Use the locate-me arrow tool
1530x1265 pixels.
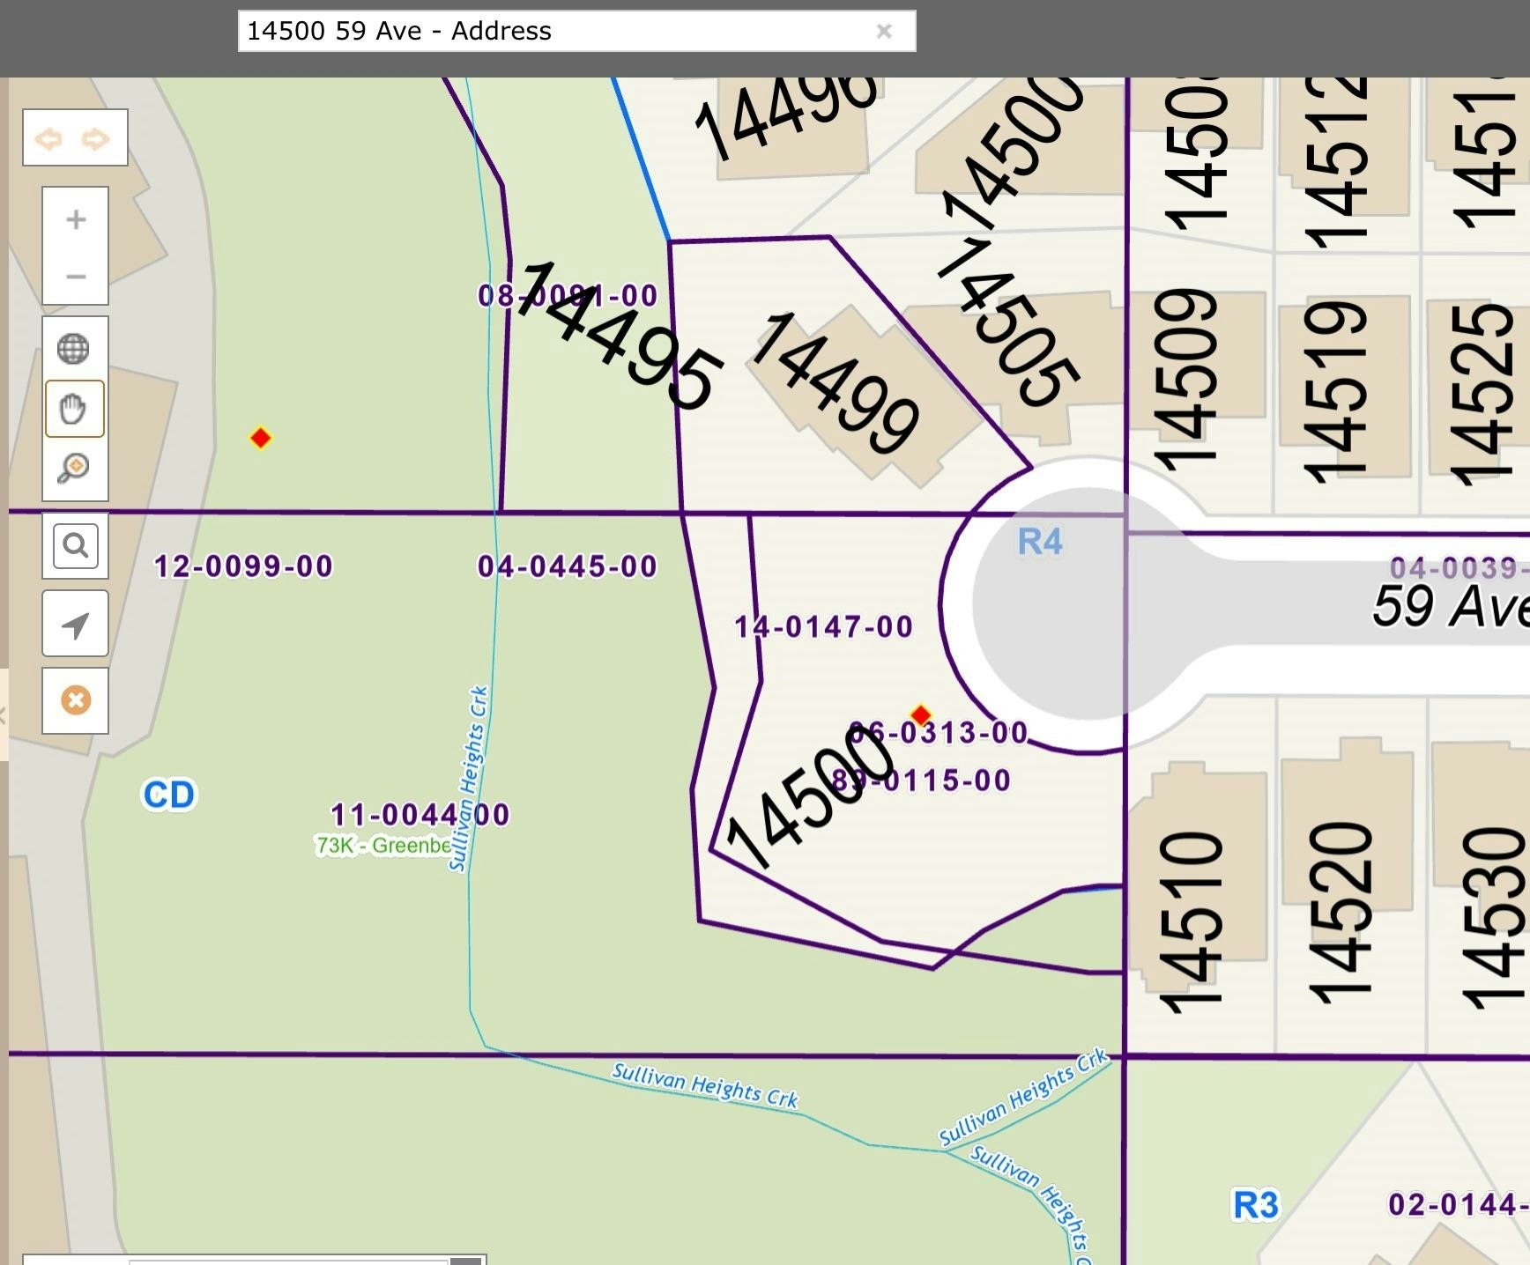point(76,624)
